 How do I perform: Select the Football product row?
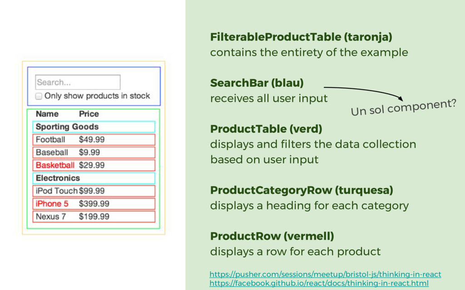[94, 140]
